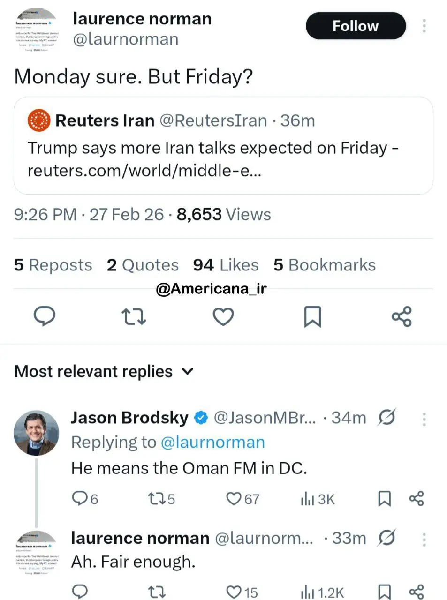
Task: Repost the main laurence norman post
Action: 134,316
